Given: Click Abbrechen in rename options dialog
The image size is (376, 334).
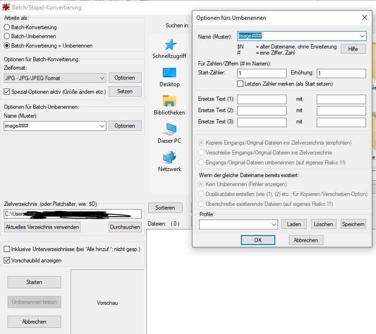Looking at the screenshot, I should click(x=306, y=240).
